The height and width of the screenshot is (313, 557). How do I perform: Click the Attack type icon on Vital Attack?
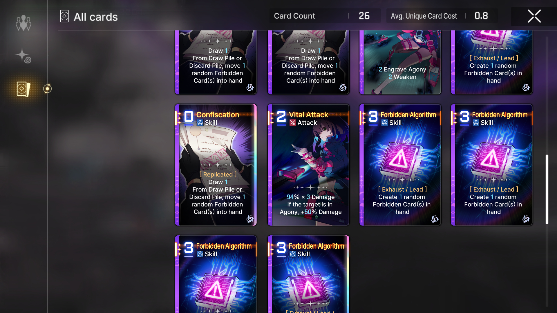point(293,123)
